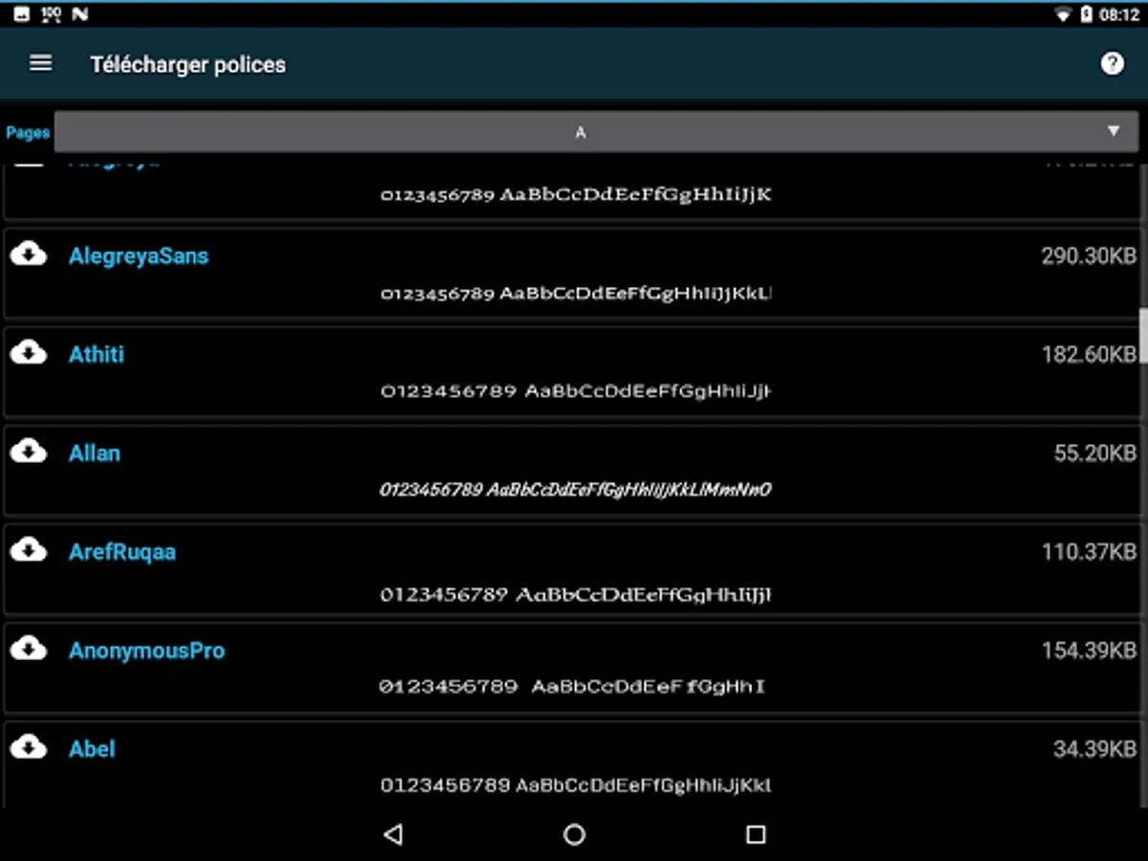The height and width of the screenshot is (861, 1148).
Task: Download the Athiti font via cloud icon
Action: pos(29,352)
